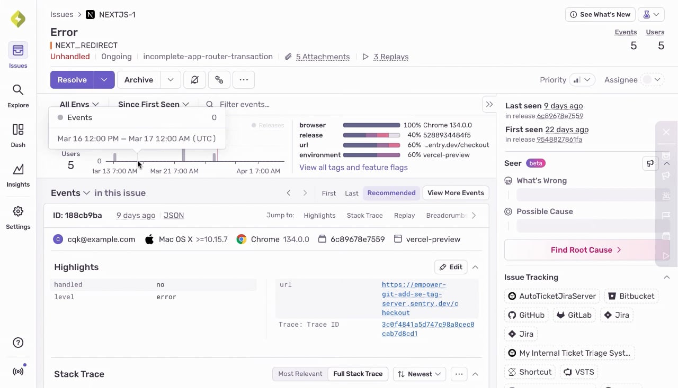
Task: Show the First event
Action: pos(329,193)
